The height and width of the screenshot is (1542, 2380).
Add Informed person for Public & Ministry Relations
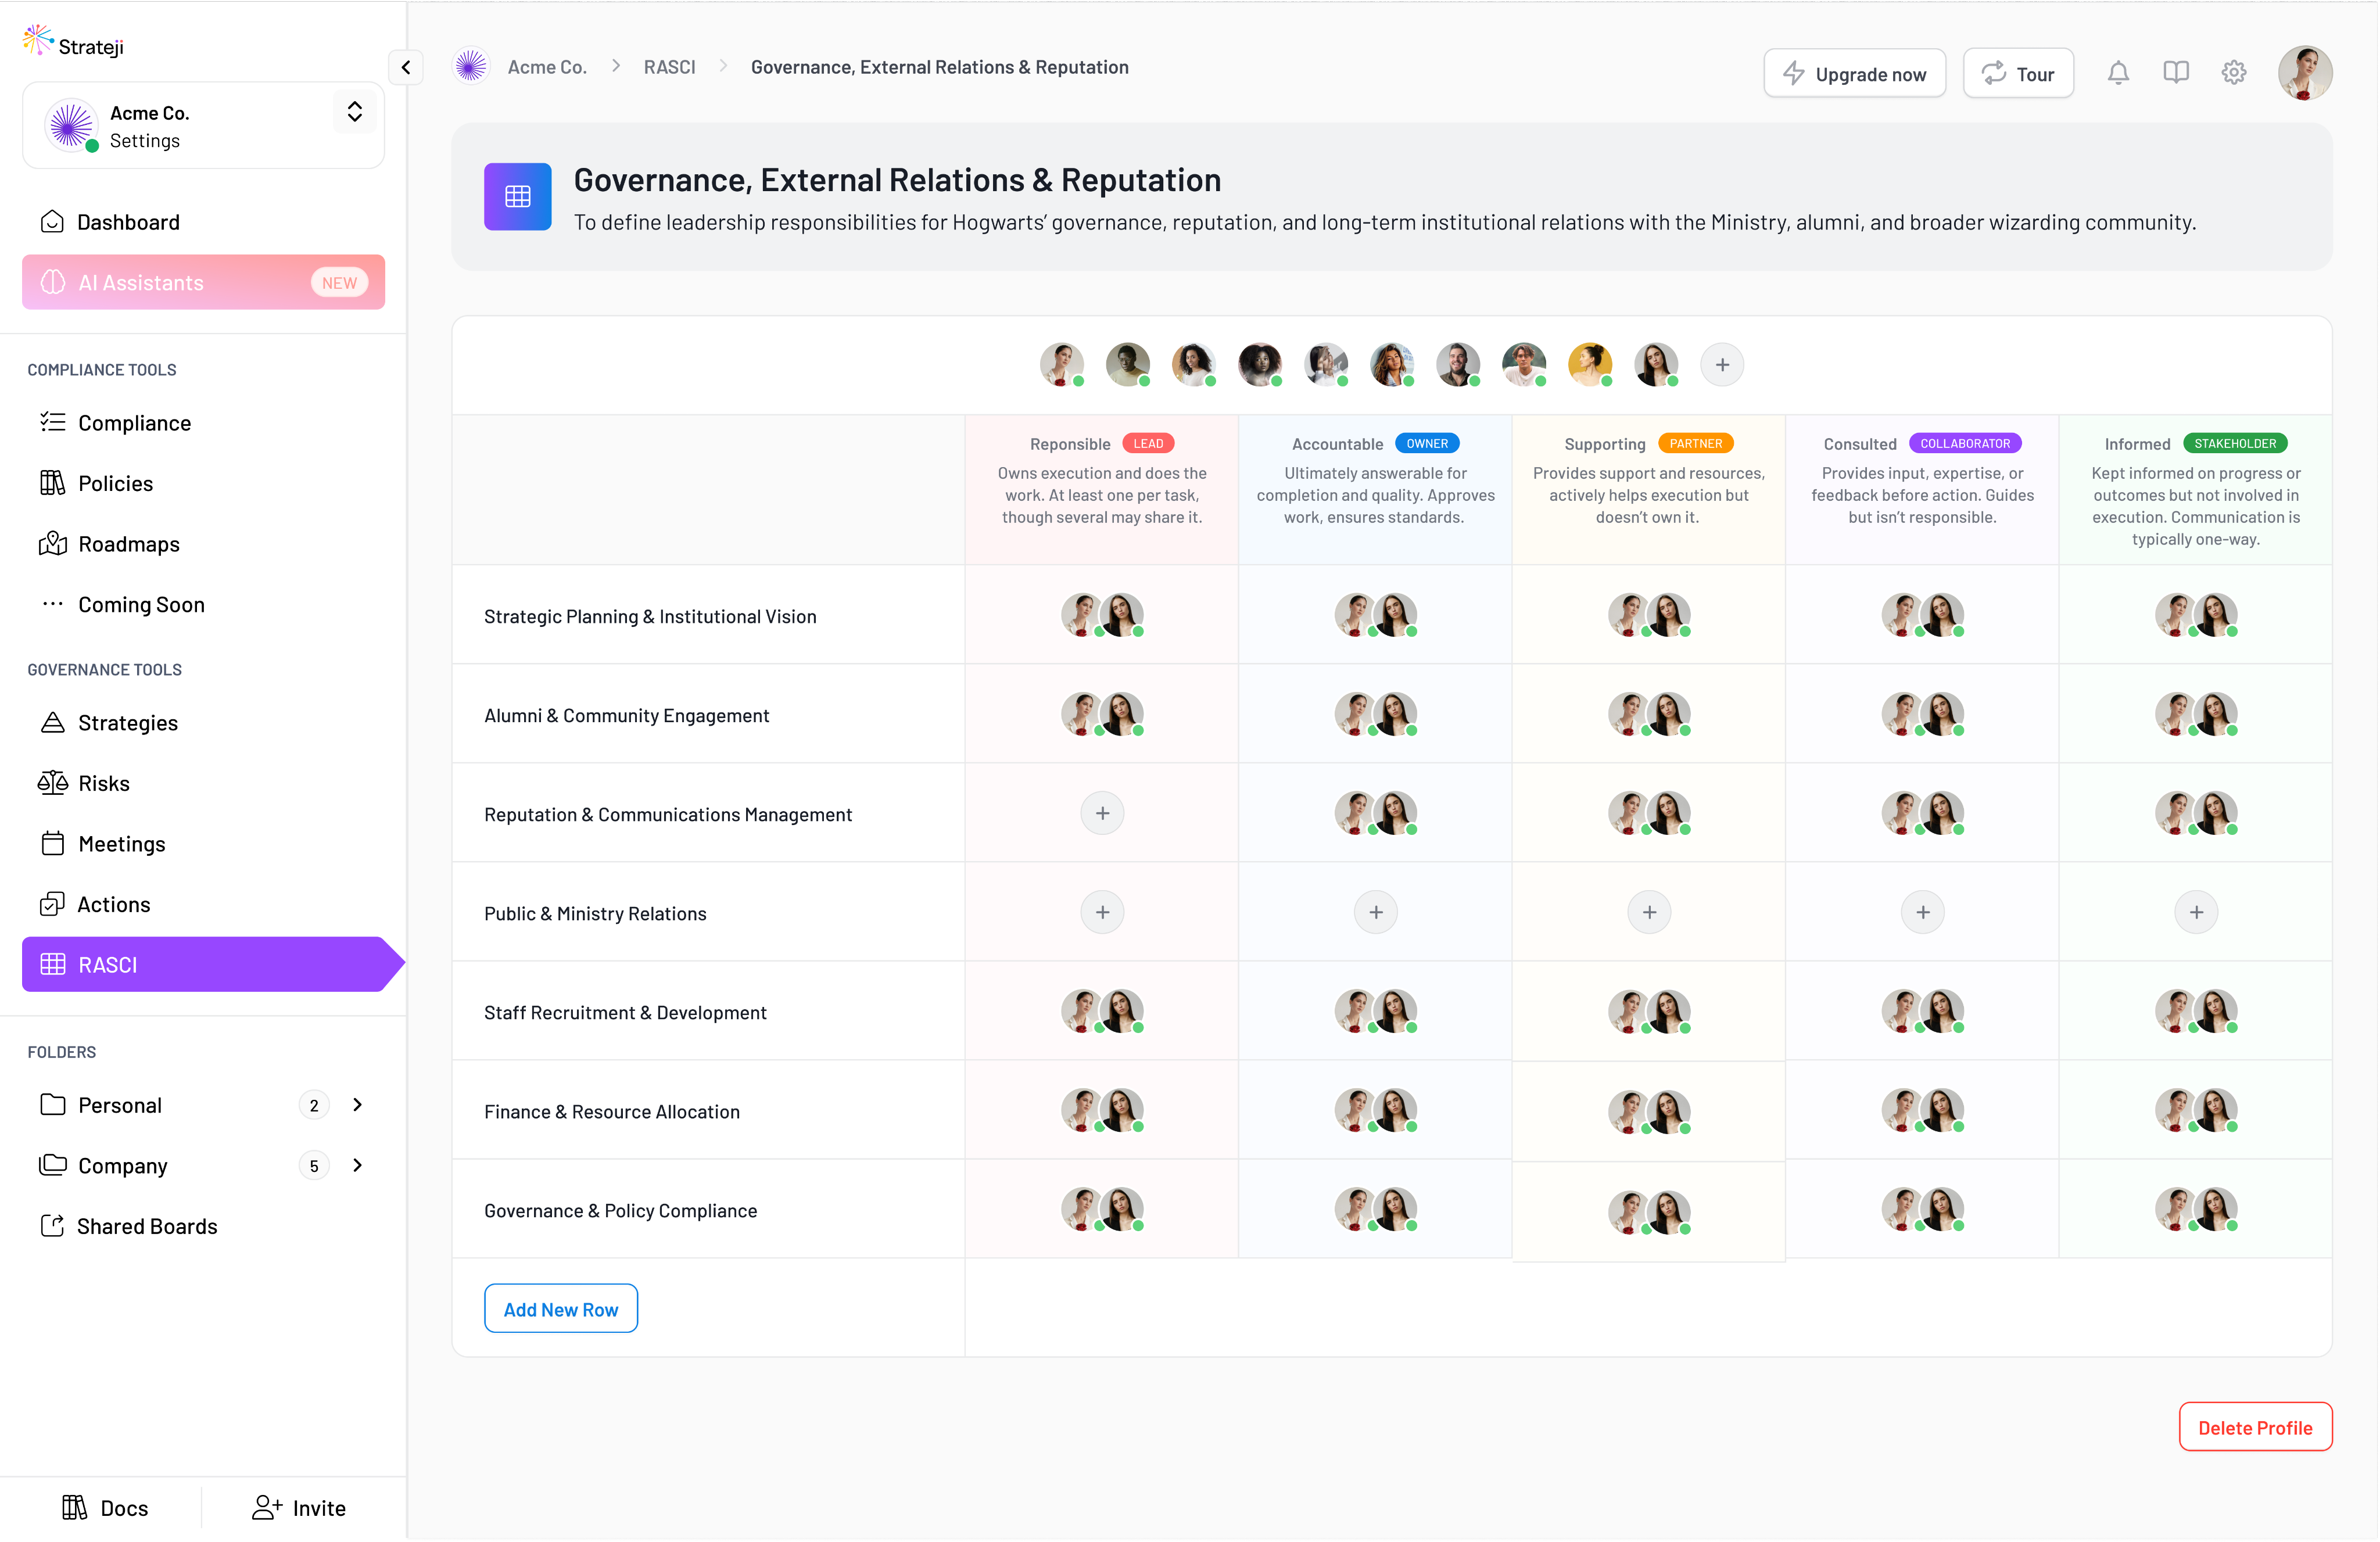pos(2196,913)
